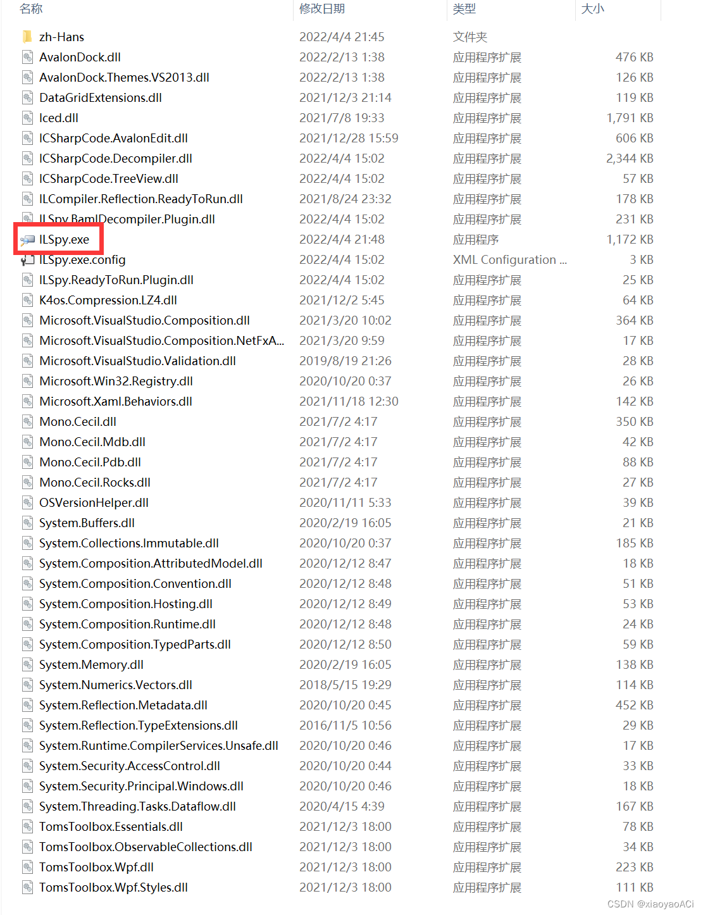This screenshot has height=915, width=703.
Task: Click the TomsToolbox.Wpf.Styles.dll file icon
Action: click(27, 887)
